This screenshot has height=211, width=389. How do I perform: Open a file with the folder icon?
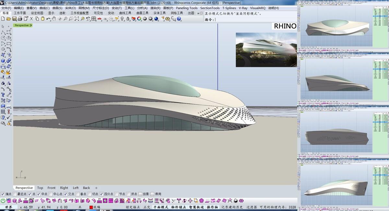(8, 19)
